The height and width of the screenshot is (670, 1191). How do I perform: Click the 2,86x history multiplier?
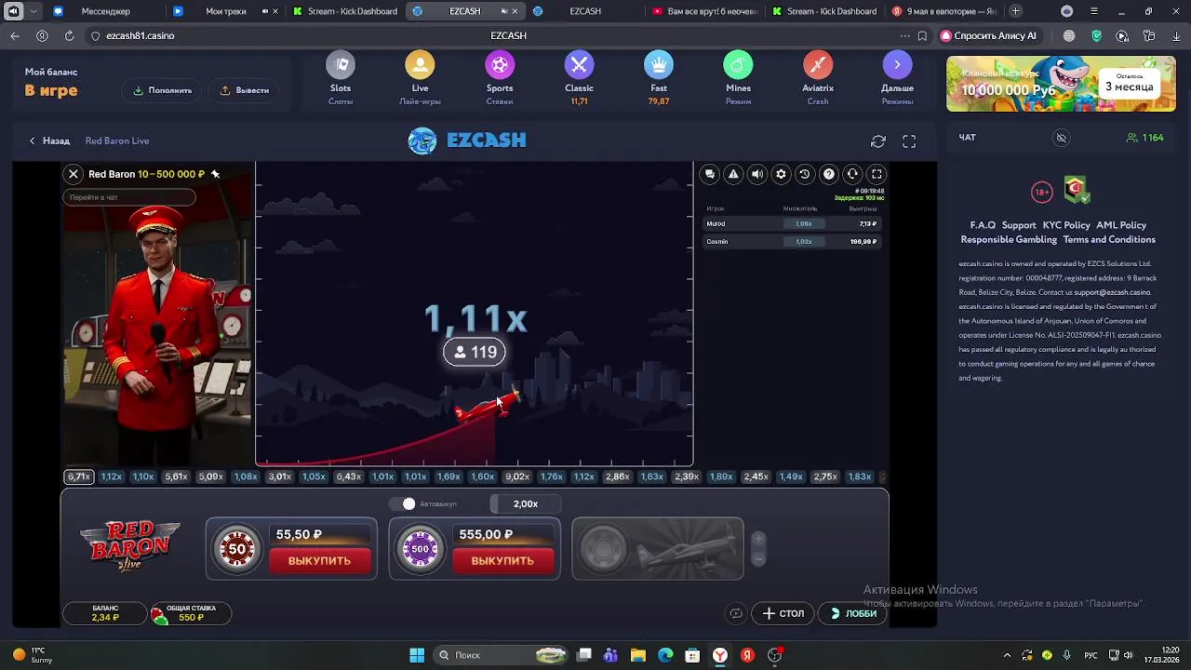[x=617, y=476]
